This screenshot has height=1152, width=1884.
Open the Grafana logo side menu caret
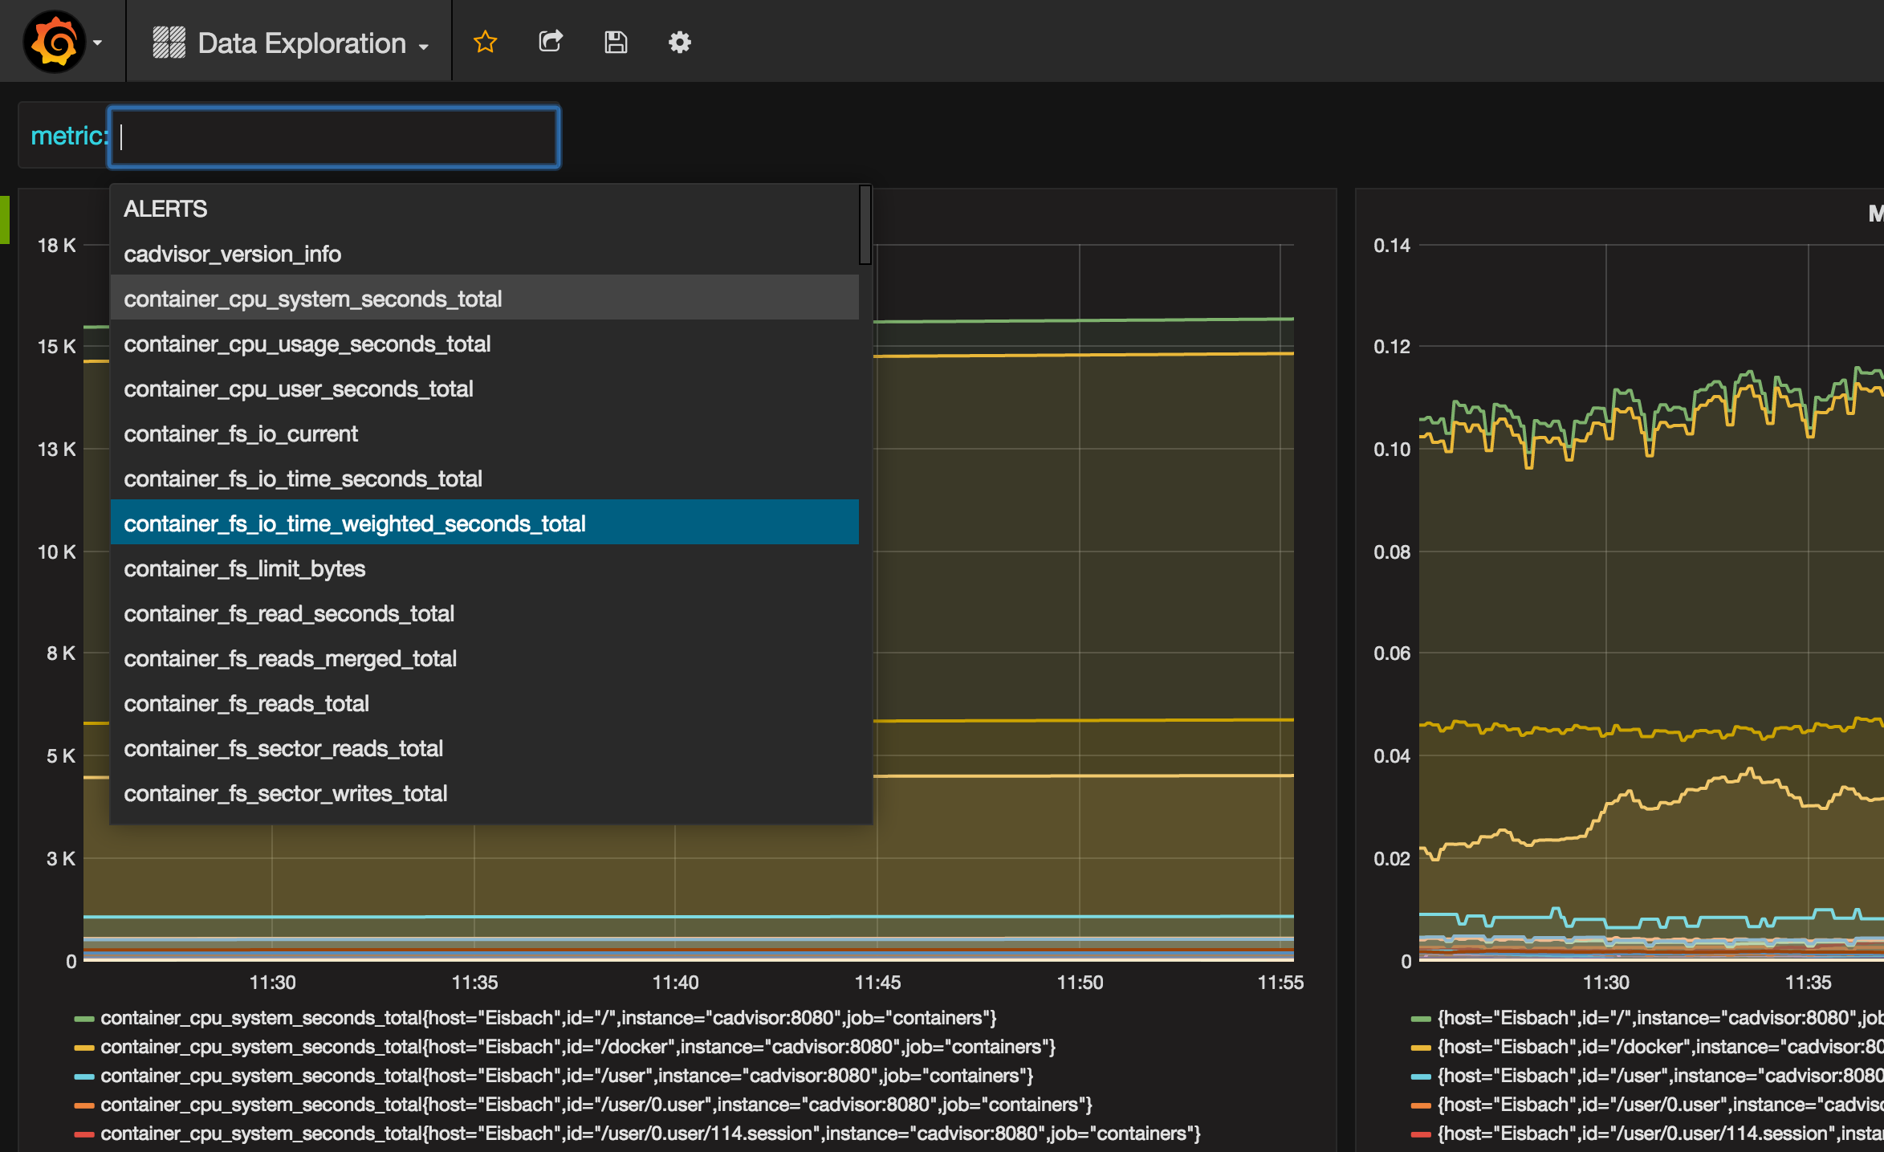tap(98, 43)
